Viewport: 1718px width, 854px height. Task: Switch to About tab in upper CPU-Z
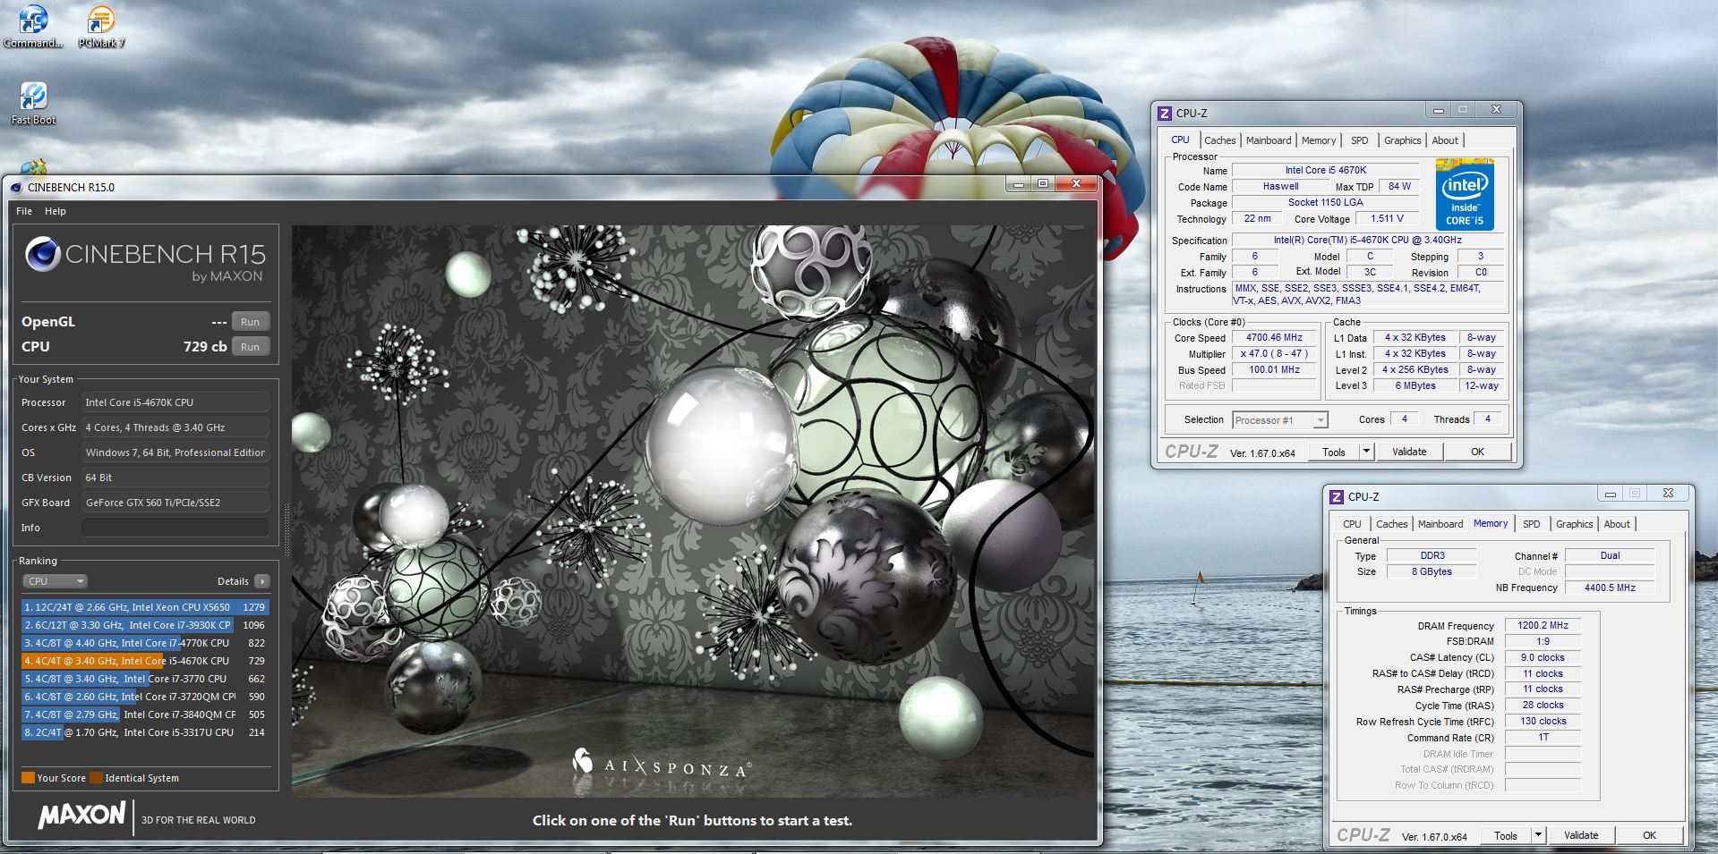[1445, 140]
